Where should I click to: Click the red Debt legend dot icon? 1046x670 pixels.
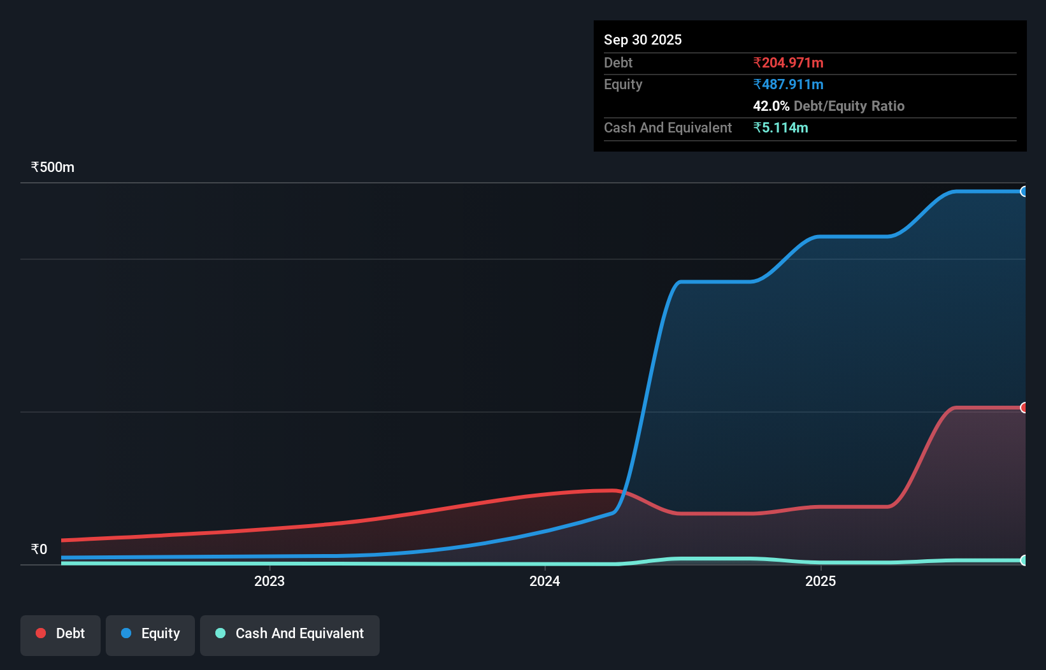(x=40, y=633)
